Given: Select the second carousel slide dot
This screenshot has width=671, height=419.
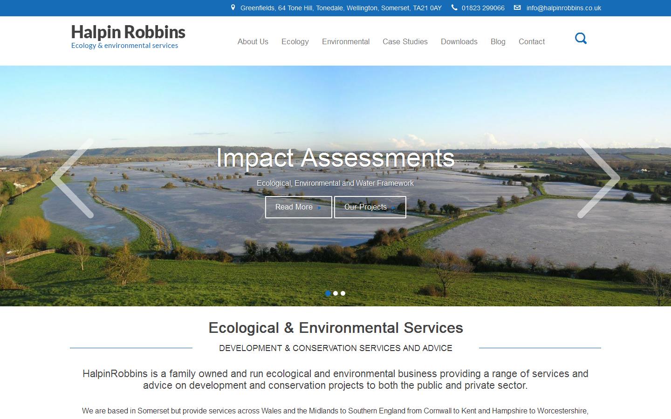Looking at the screenshot, I should click(x=335, y=293).
